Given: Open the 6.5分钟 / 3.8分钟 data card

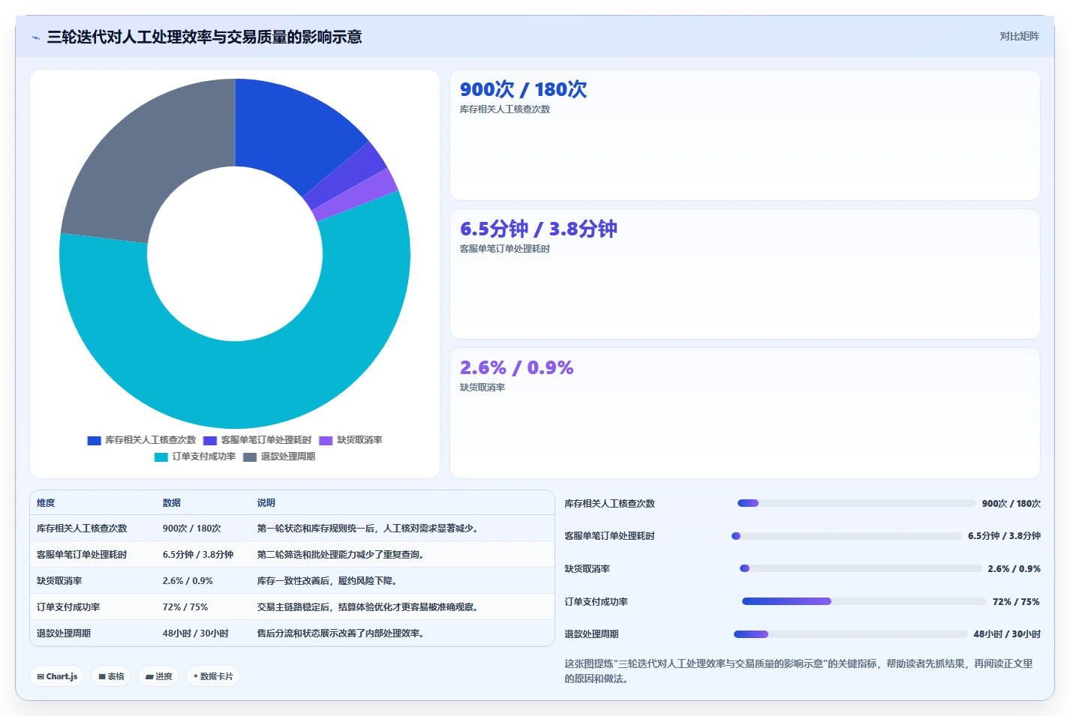Looking at the screenshot, I should pos(744,274).
